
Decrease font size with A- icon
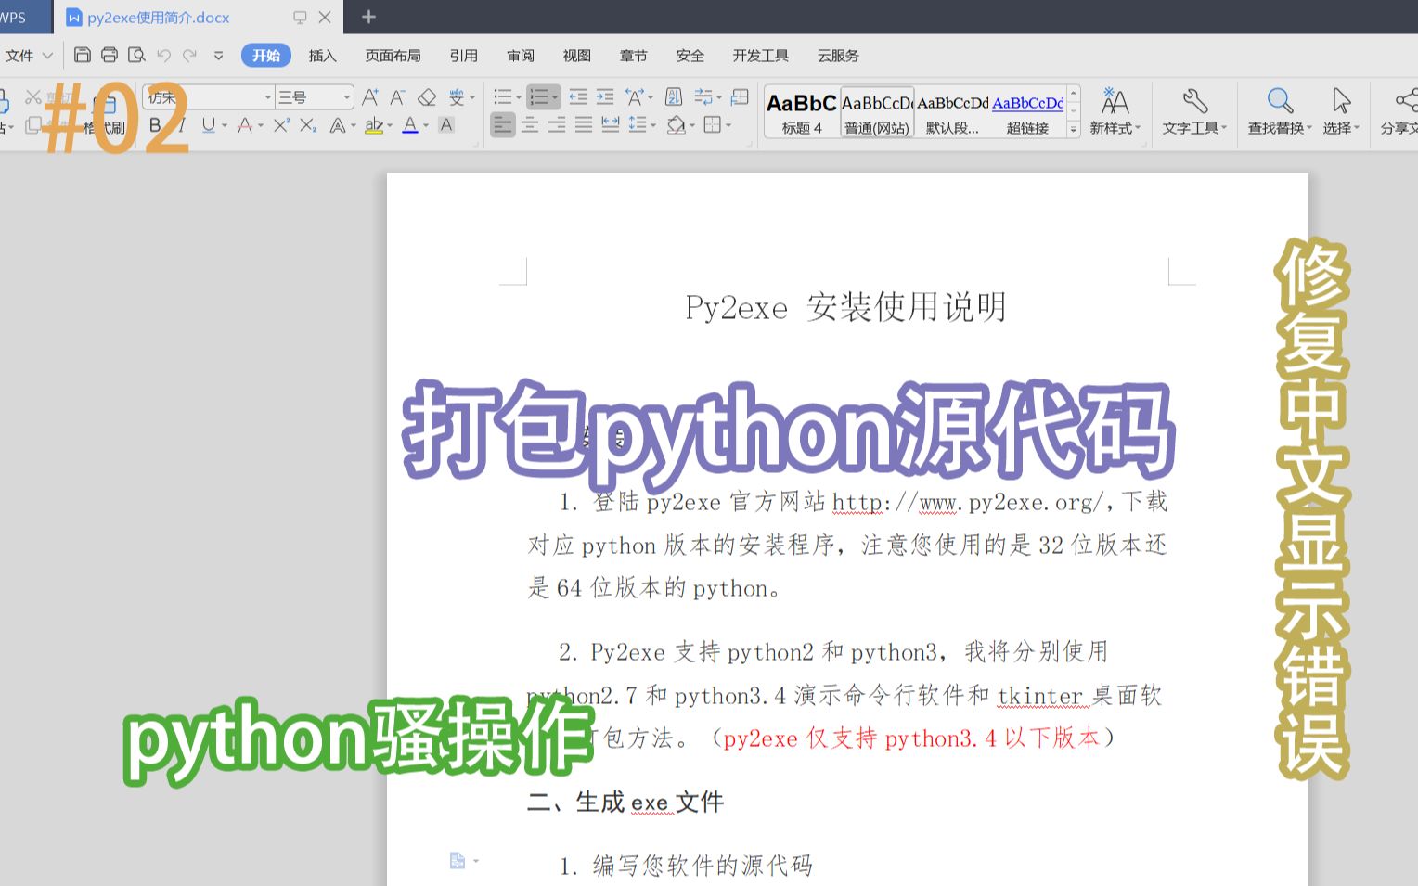pos(398,96)
